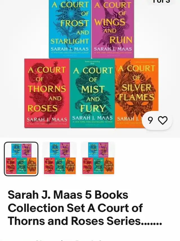Select the teal Mist and Fury cover

93,93
